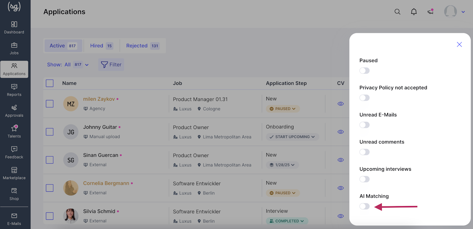Toggle Unread E-Mails filter on
The image size is (473, 229).
coord(364,125)
